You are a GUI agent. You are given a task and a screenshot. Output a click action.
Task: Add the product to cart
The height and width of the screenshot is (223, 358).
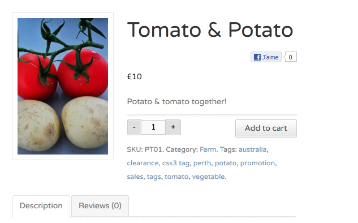point(266,128)
